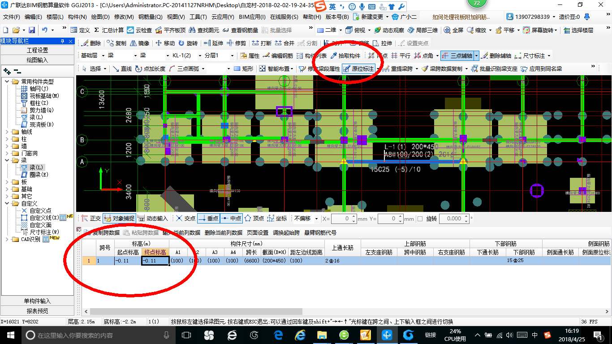Click 应用到同名梁 tool
The width and height of the screenshot is (612, 344).
tap(541, 69)
